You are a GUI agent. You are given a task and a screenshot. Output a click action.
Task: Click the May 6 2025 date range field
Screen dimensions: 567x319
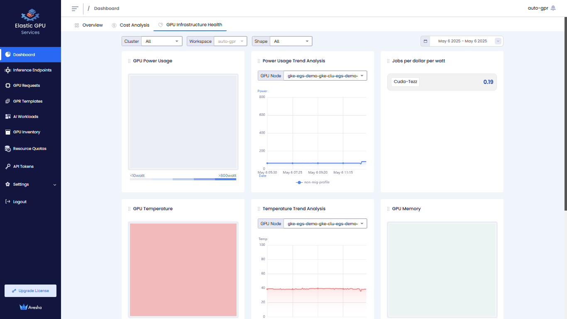[x=462, y=41]
